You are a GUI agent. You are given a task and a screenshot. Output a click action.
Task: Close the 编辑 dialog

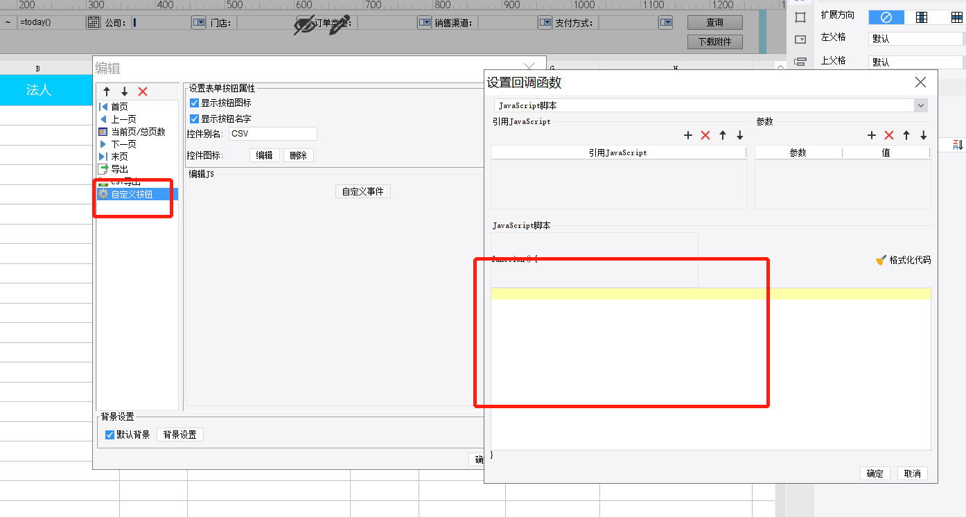[x=530, y=67]
